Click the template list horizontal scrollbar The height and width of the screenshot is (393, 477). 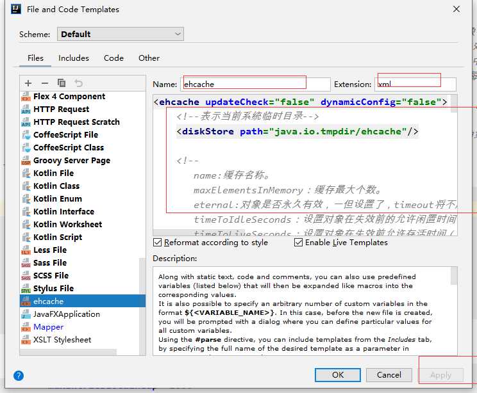click(68, 352)
